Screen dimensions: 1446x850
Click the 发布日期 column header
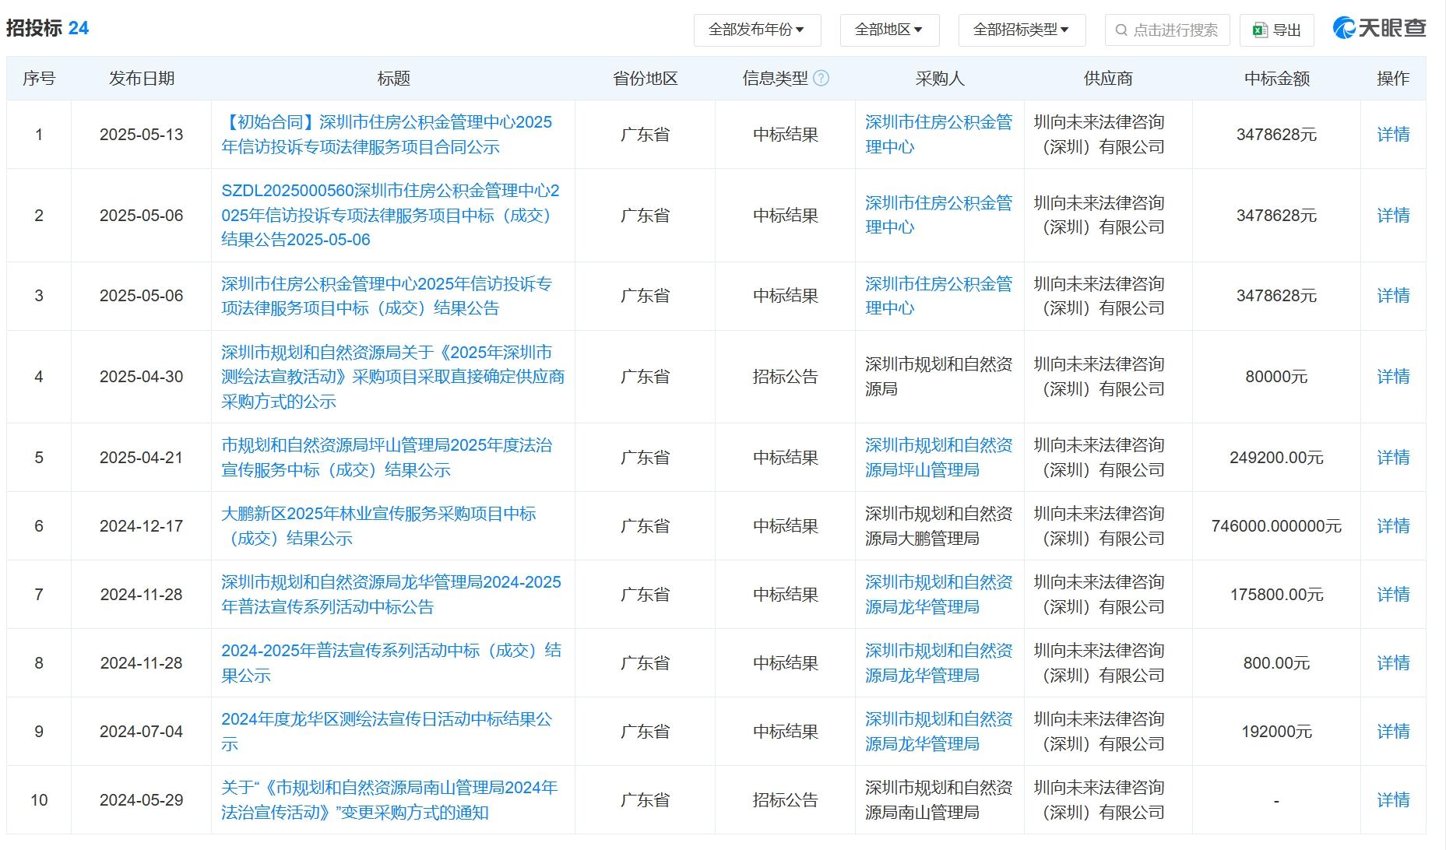(x=141, y=79)
